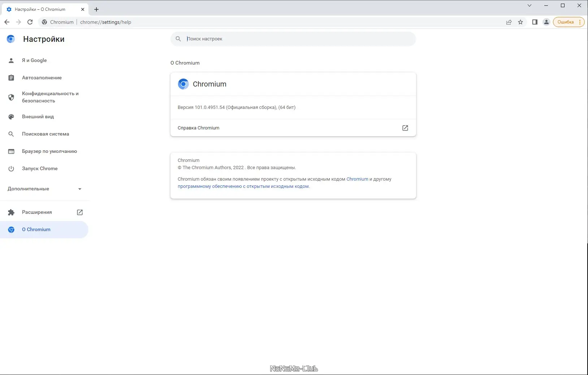Focus the Поиск настроек search field

[293, 39]
